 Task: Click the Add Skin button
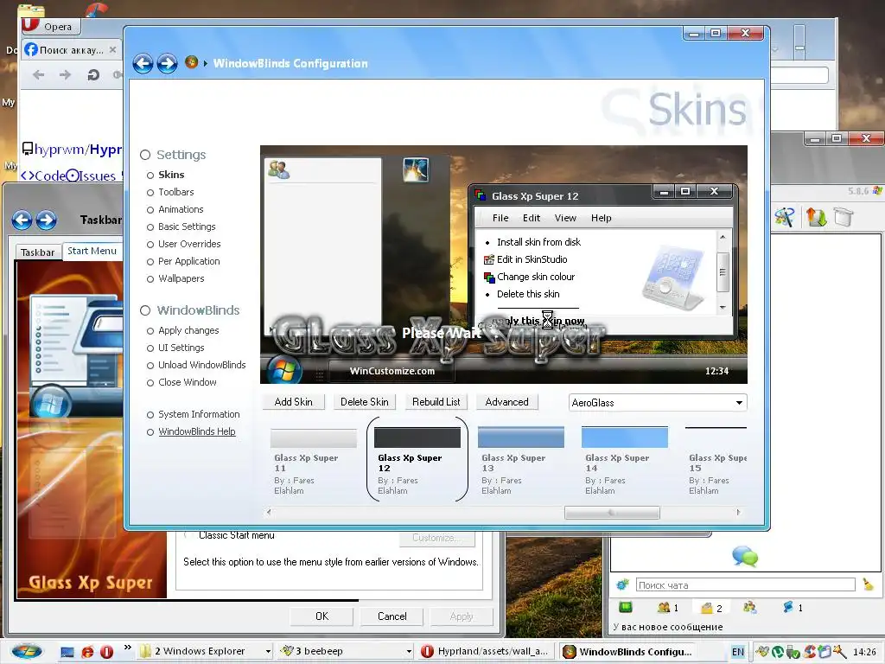click(x=294, y=402)
